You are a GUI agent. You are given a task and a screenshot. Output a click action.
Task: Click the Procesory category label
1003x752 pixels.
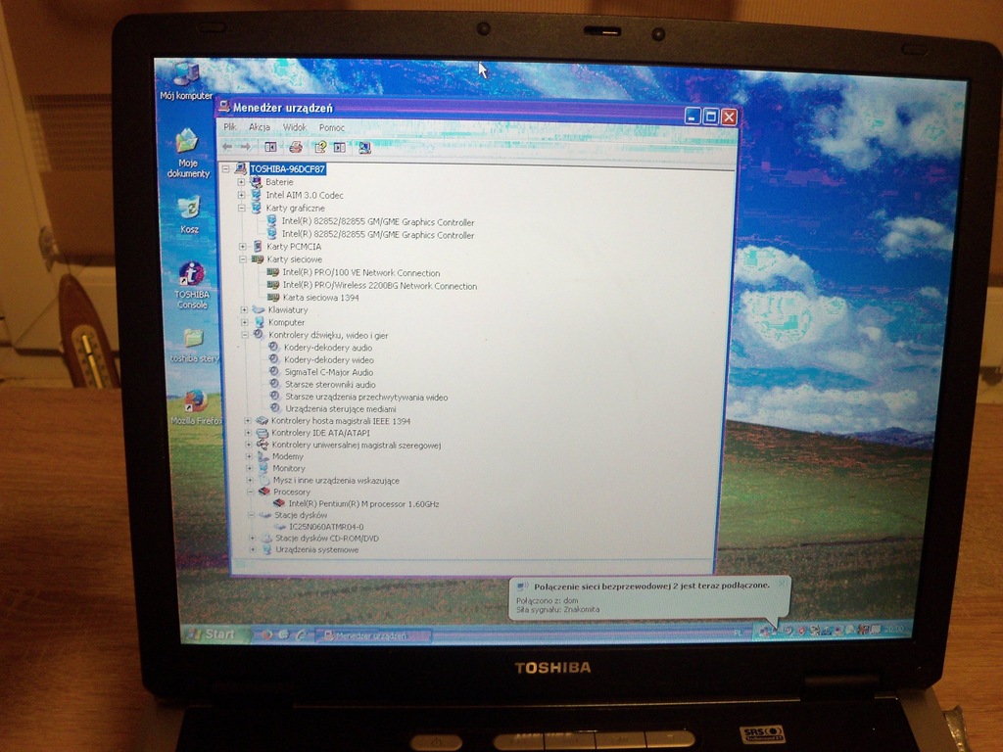click(x=292, y=492)
